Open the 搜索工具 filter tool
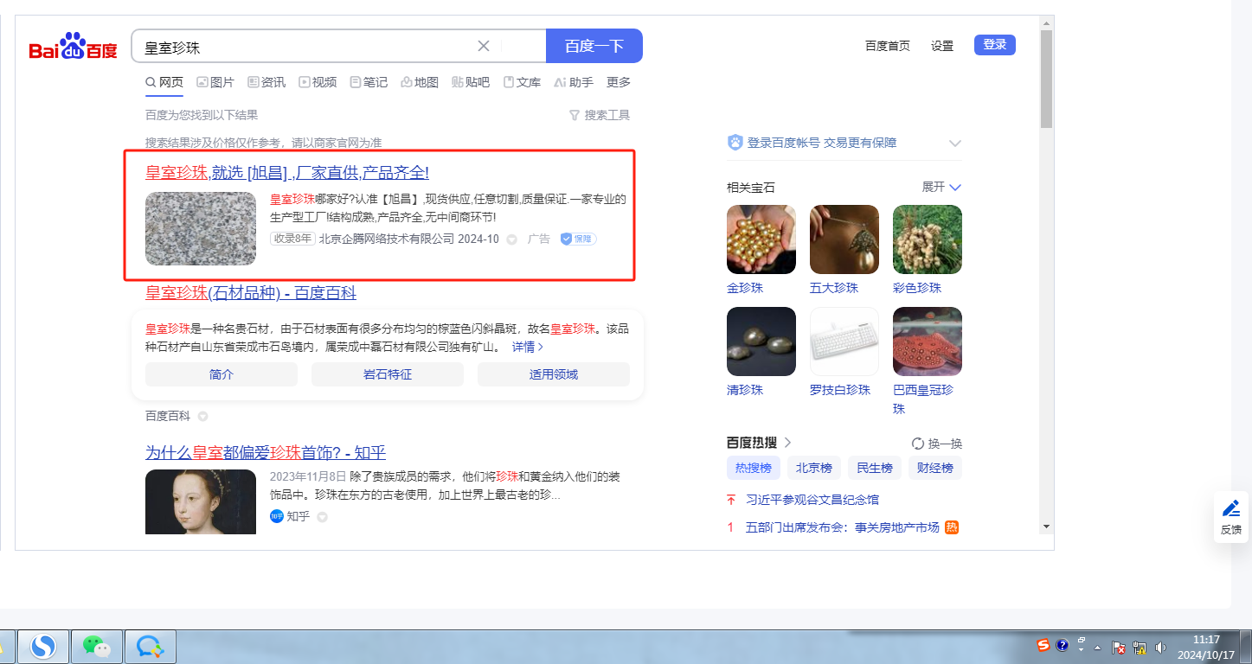 point(599,115)
